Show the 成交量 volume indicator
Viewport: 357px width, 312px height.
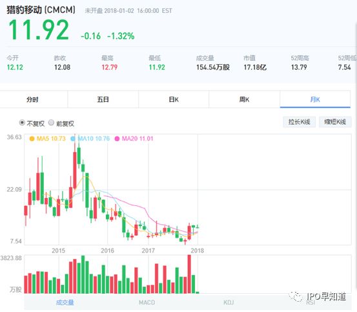(x=65, y=303)
